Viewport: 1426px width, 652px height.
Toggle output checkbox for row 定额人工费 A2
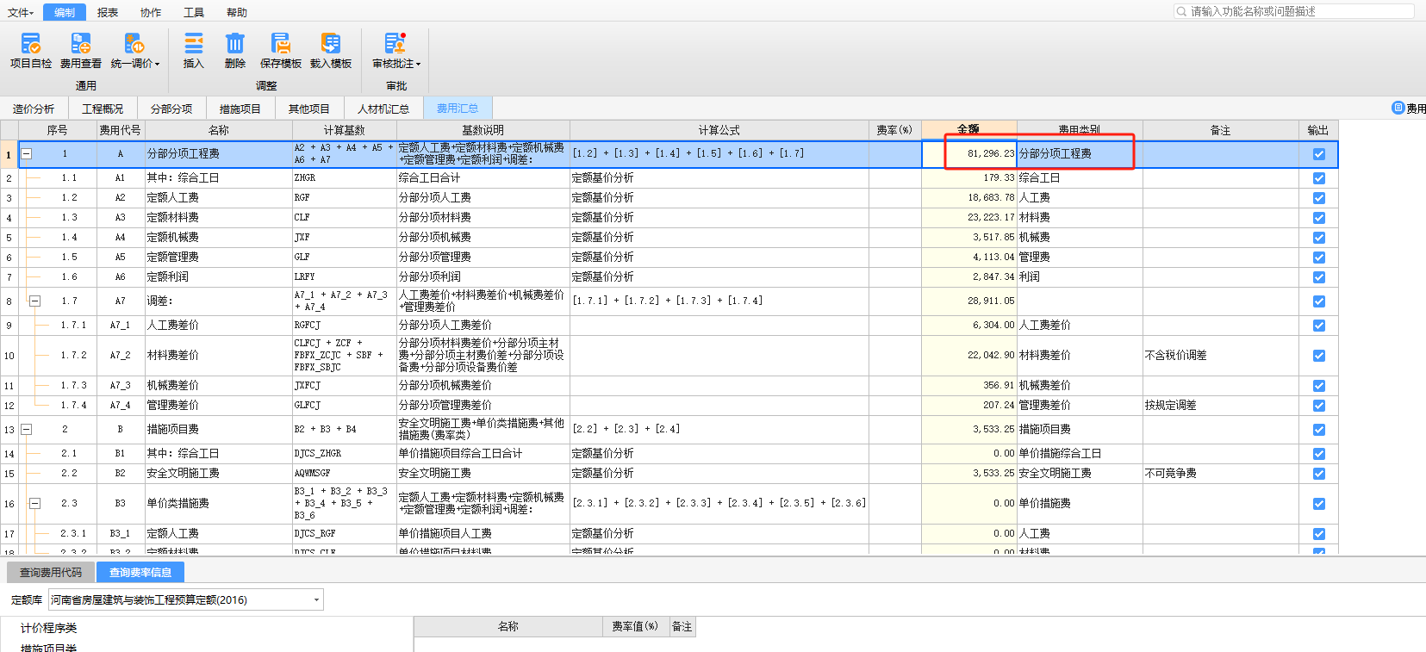pos(1318,198)
